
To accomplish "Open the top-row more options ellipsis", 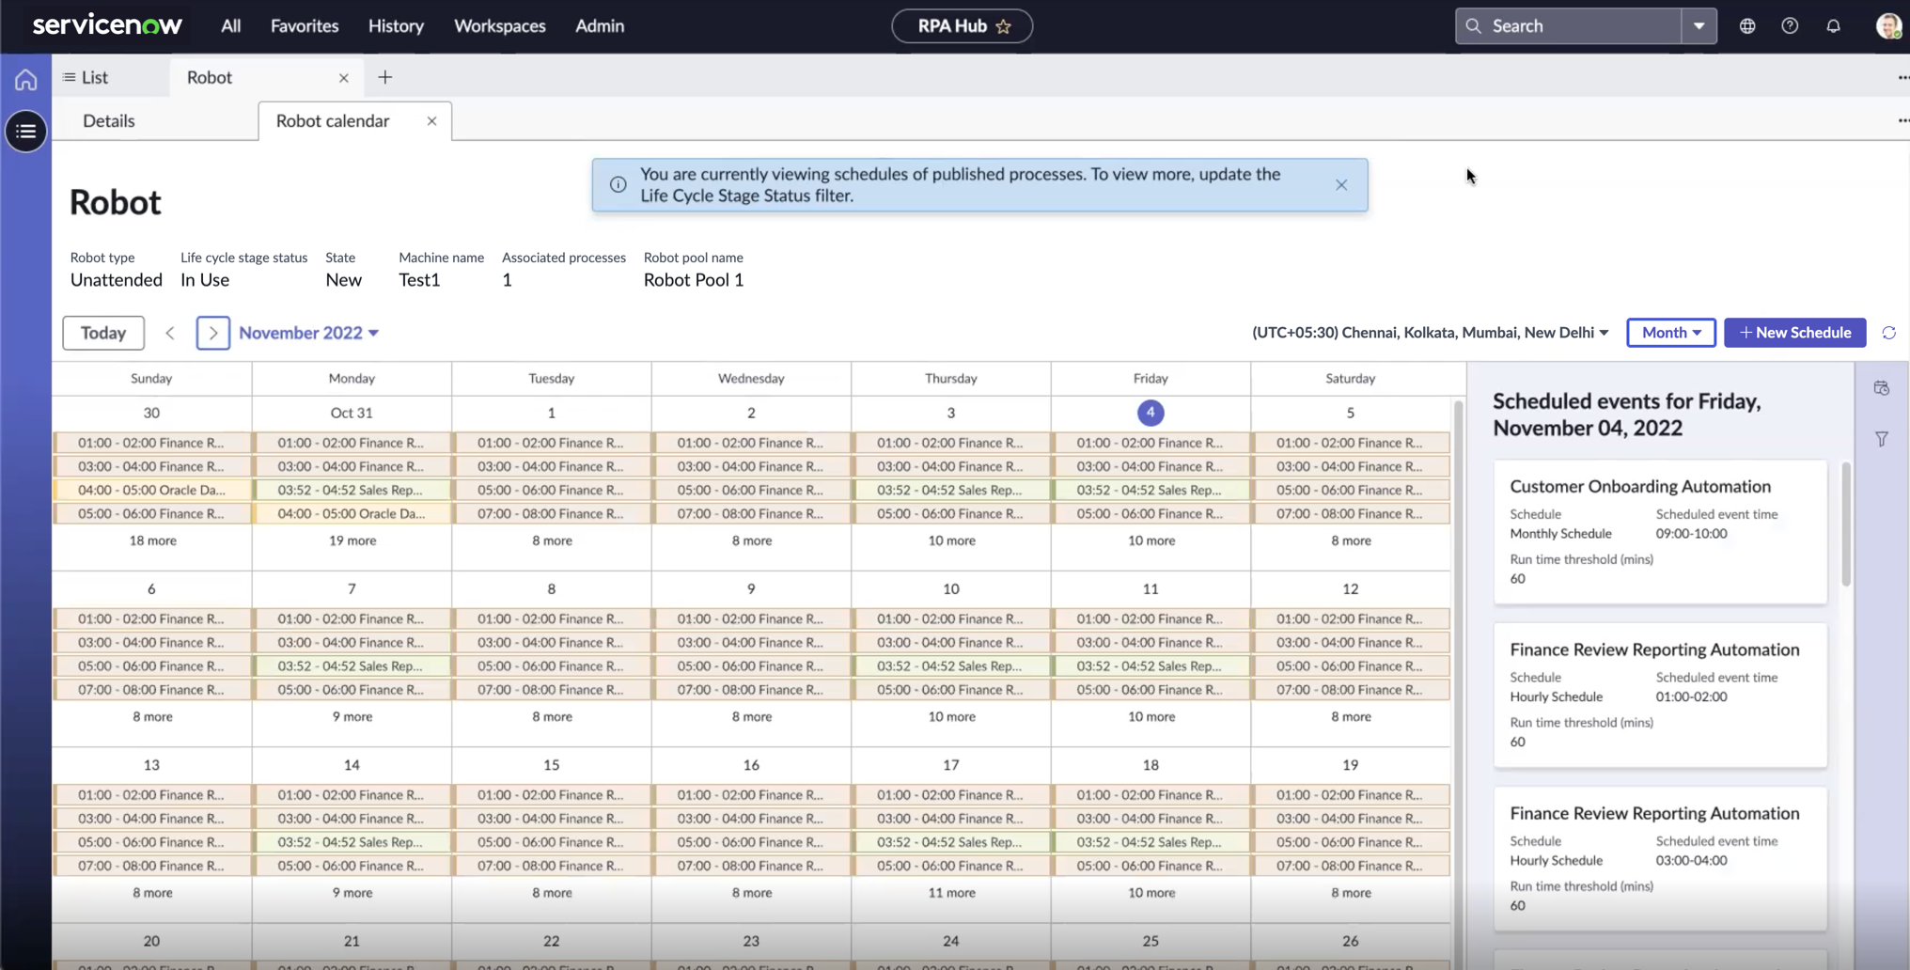I will 1902,77.
